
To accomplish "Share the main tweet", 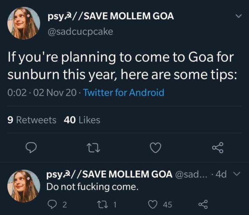I will [x=217, y=147].
